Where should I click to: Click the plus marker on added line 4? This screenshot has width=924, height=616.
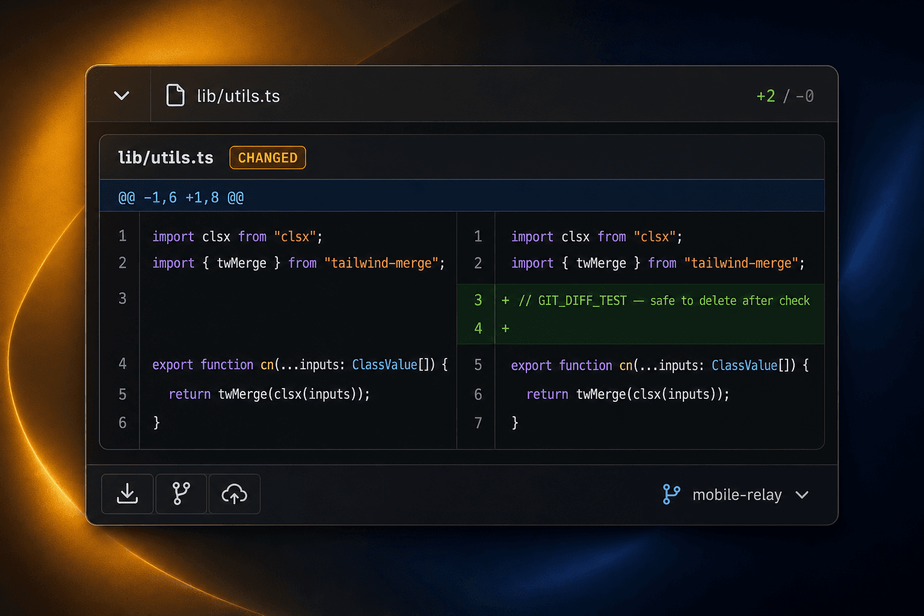point(505,328)
